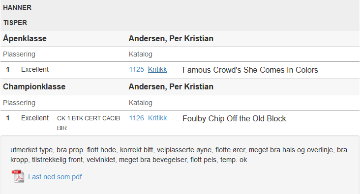Click the first Plassering column header
Image resolution: width=361 pixels, height=194 pixels.
tap(19, 54)
